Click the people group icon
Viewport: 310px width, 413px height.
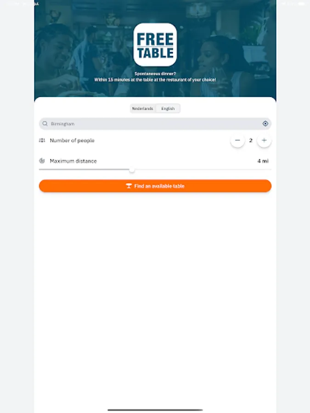[x=42, y=140]
